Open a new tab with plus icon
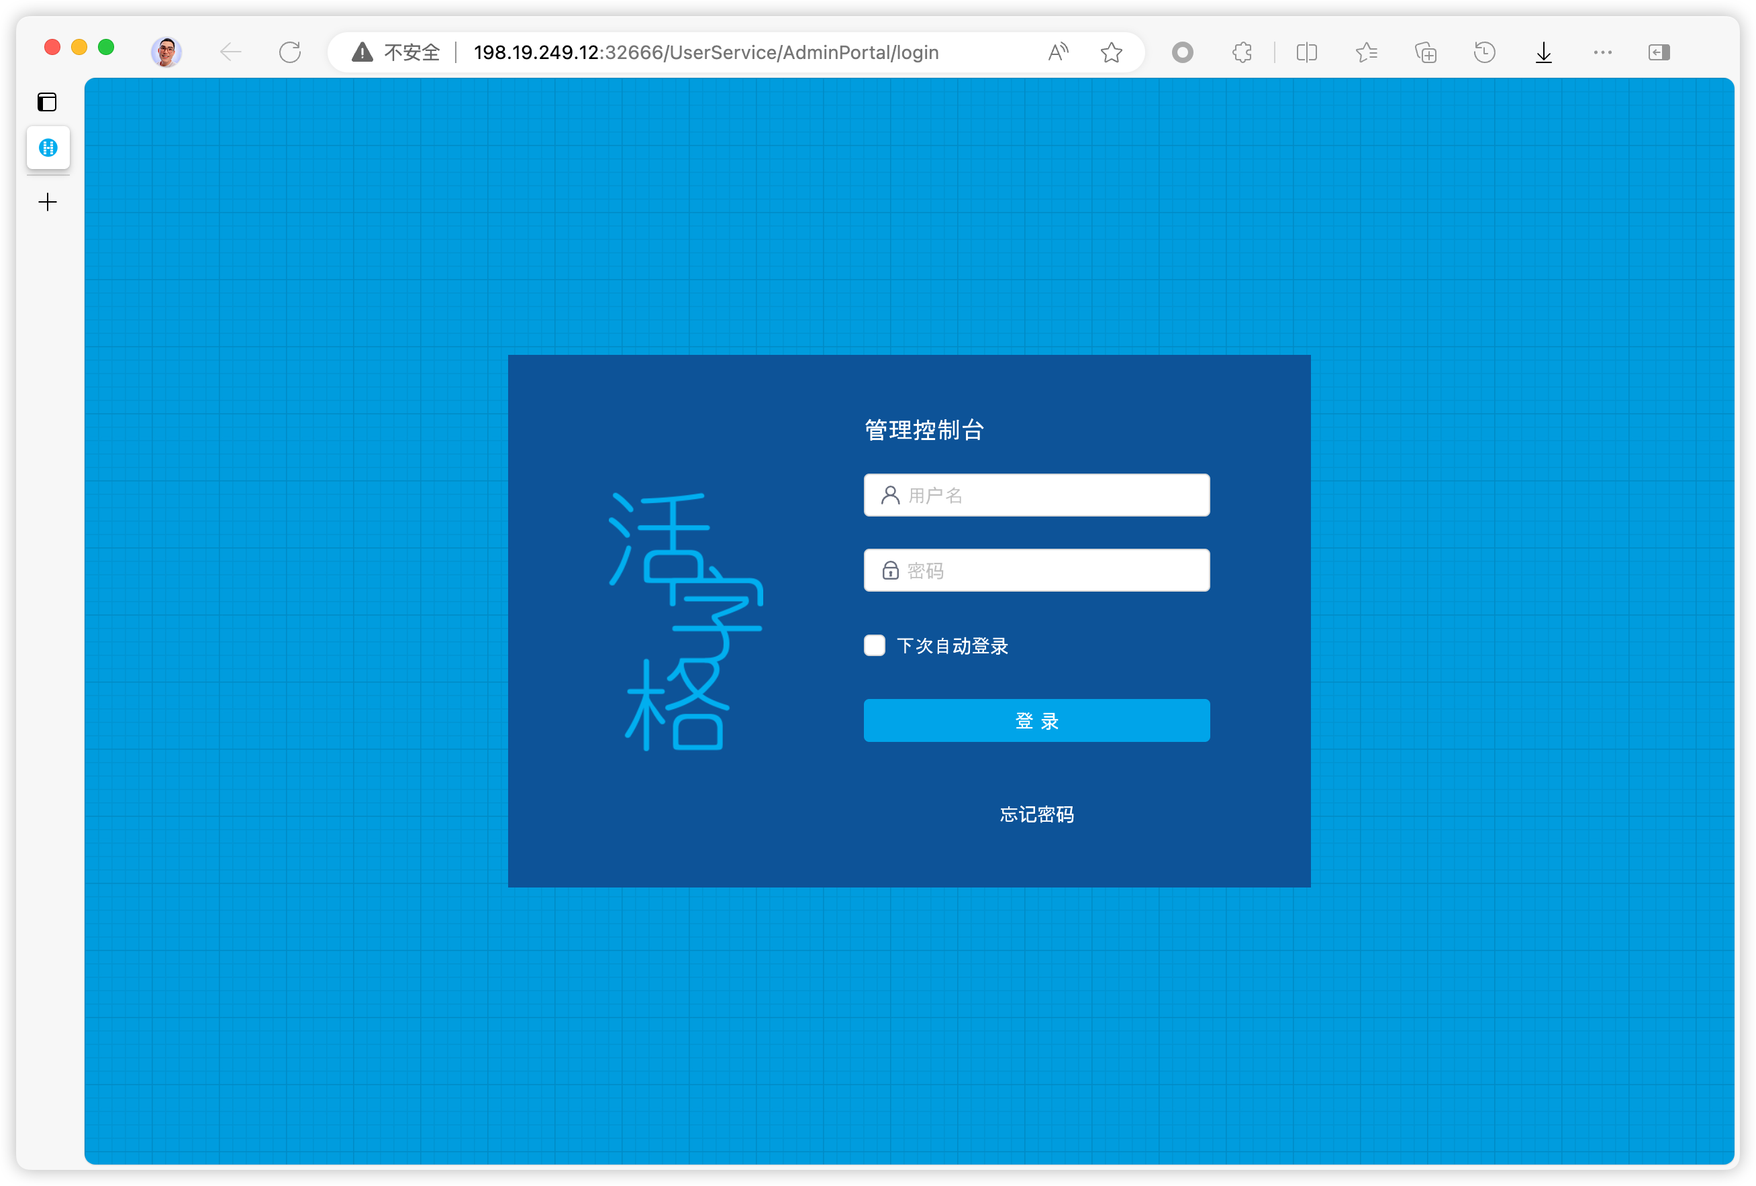 click(x=48, y=201)
